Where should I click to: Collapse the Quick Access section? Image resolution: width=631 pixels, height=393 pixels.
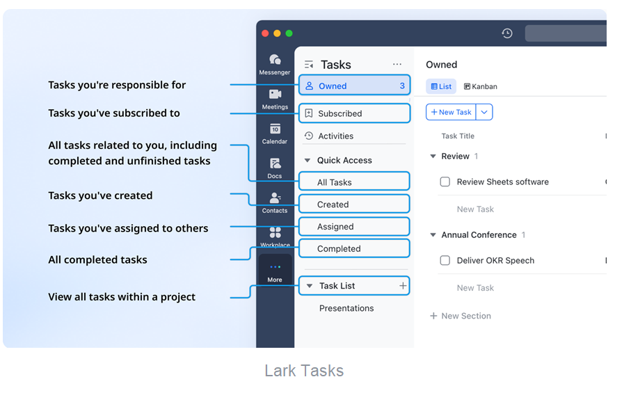click(x=308, y=161)
